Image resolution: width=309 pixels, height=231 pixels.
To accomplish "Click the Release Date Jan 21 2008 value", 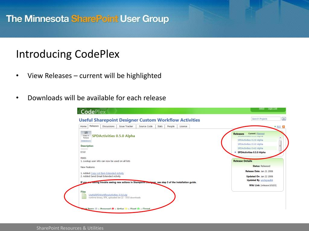I will pyautogui.click(x=267, y=171).
